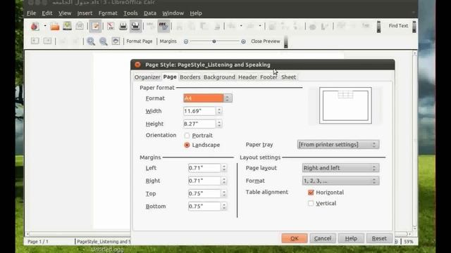Toggle the Horizontal table alignment checkbox
451x253 pixels.
pos(311,193)
